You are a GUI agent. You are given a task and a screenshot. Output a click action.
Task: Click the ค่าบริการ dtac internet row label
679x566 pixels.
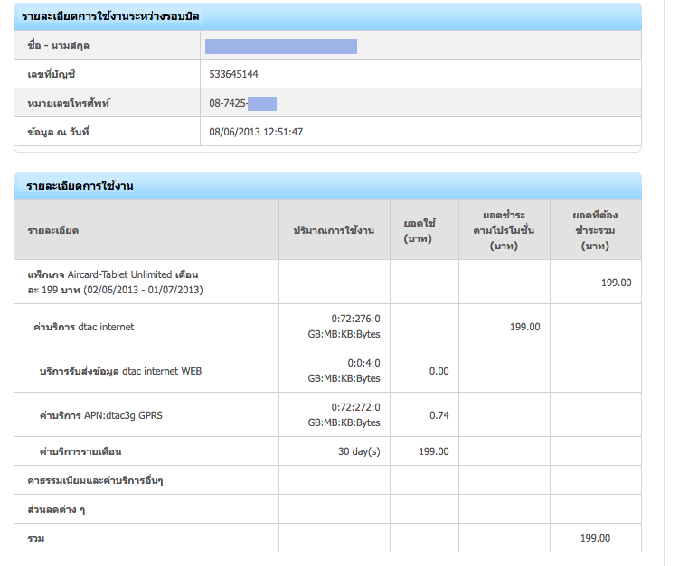pyautogui.click(x=83, y=327)
